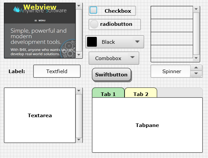Click the Textarea vertical scrollbar thumb

[79, 116]
